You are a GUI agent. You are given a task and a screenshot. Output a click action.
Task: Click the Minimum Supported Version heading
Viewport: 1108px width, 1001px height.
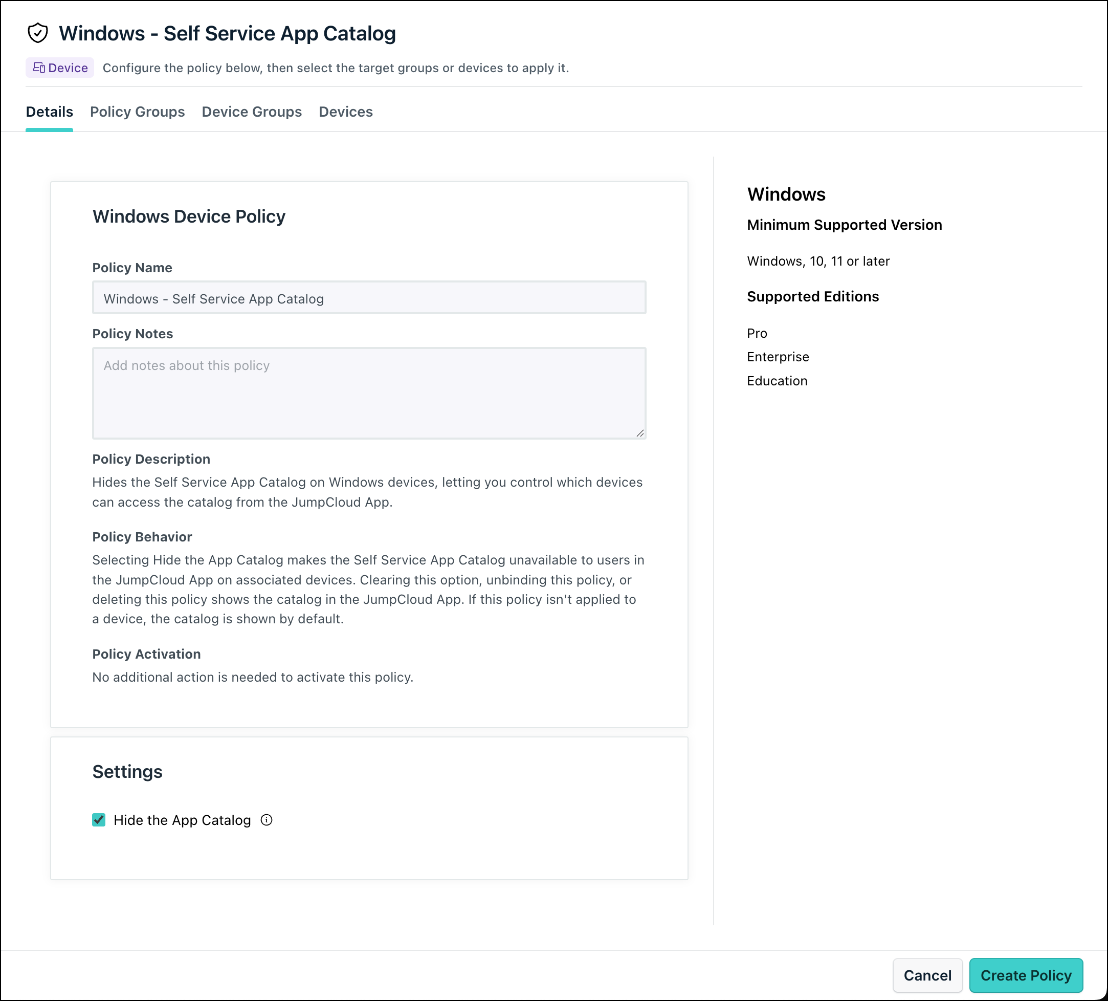[844, 225]
